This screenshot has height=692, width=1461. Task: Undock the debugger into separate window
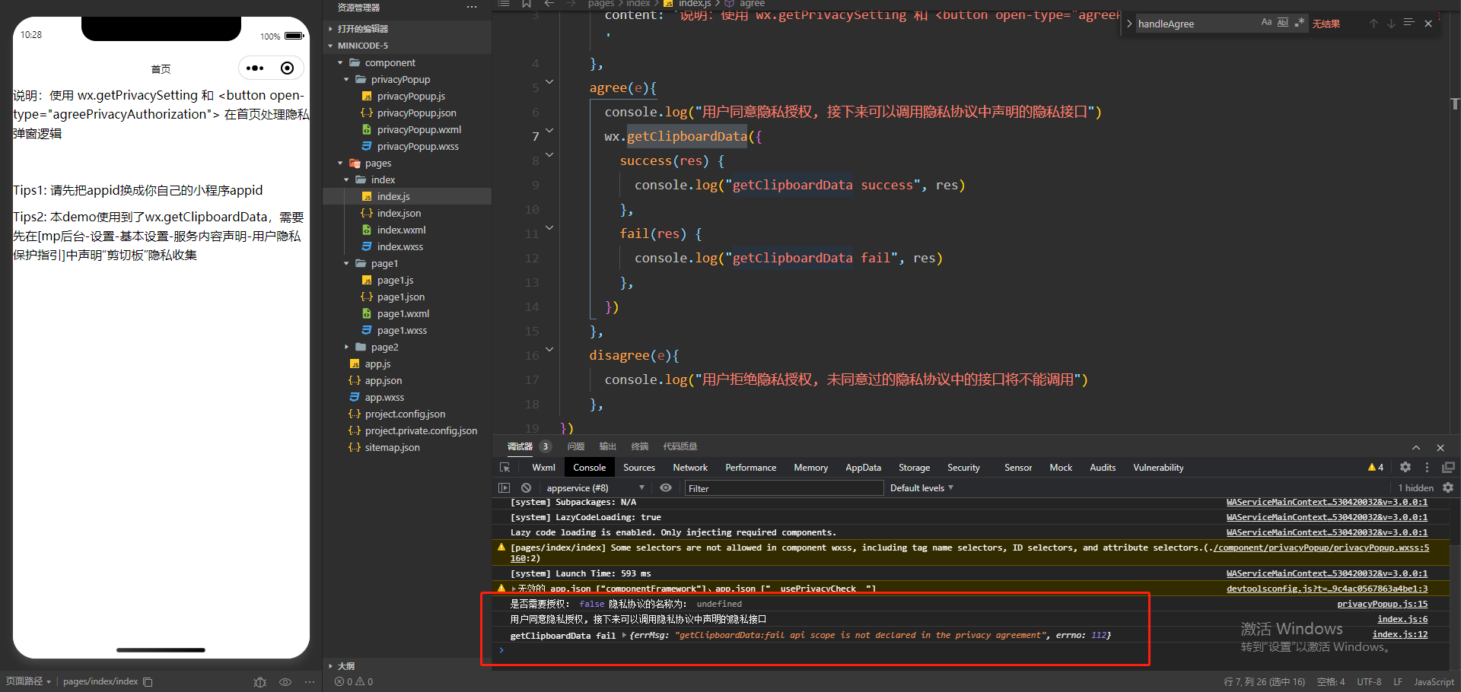click(x=1448, y=468)
